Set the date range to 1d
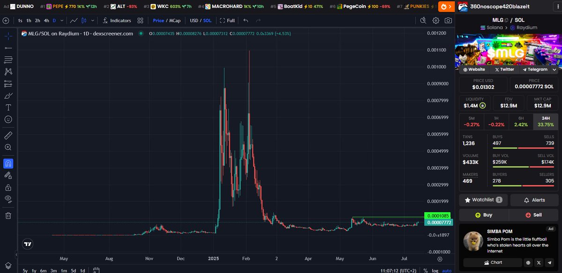The width and height of the screenshot is (562, 273). 82,270
